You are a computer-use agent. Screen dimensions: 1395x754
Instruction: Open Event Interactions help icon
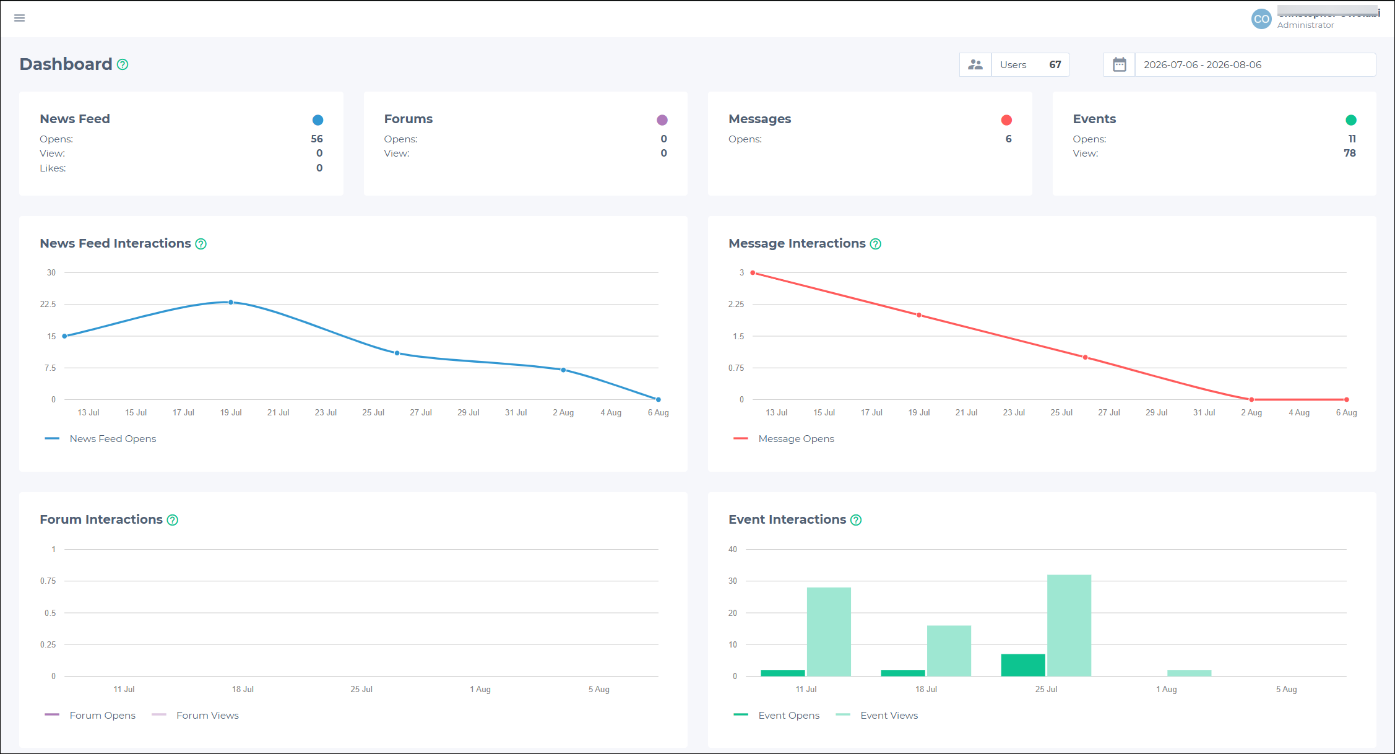point(856,520)
